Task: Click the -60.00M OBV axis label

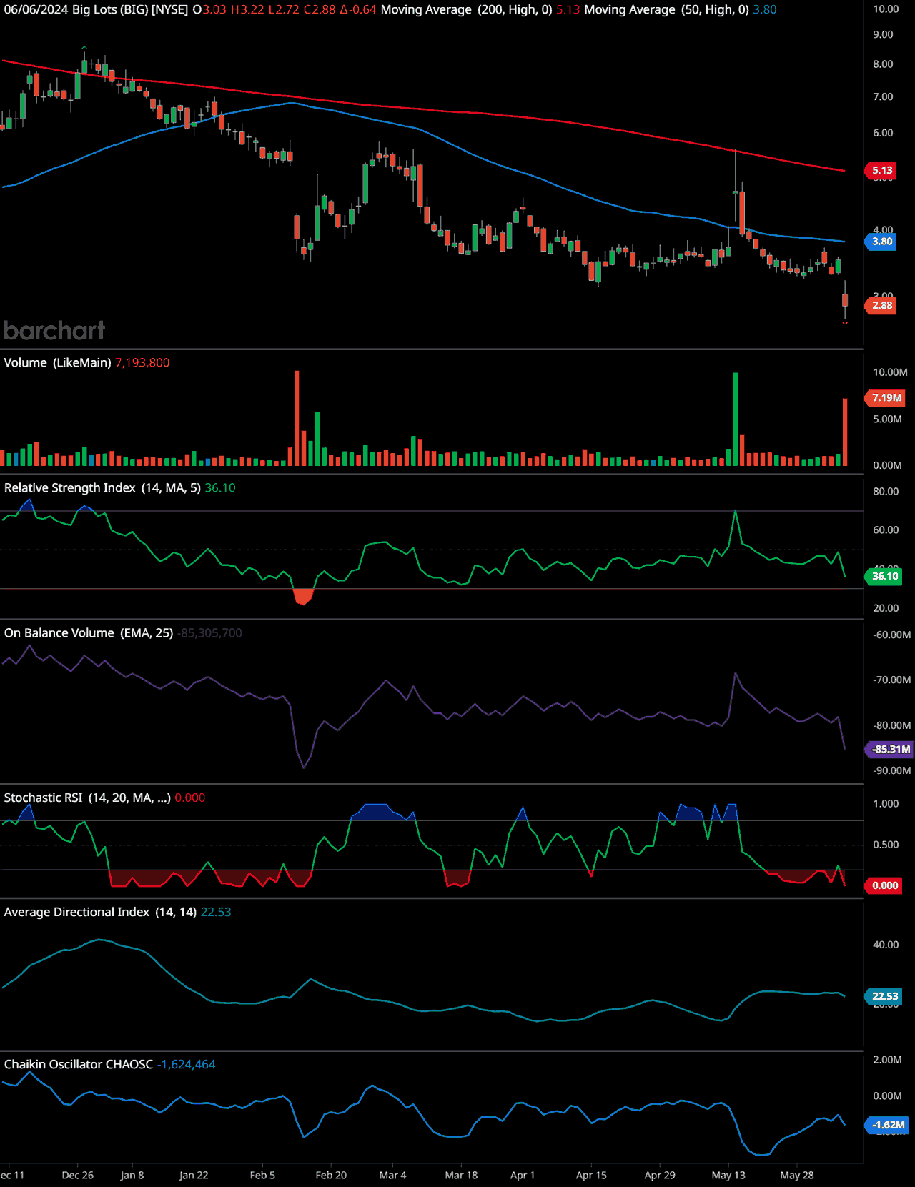Action: click(891, 635)
